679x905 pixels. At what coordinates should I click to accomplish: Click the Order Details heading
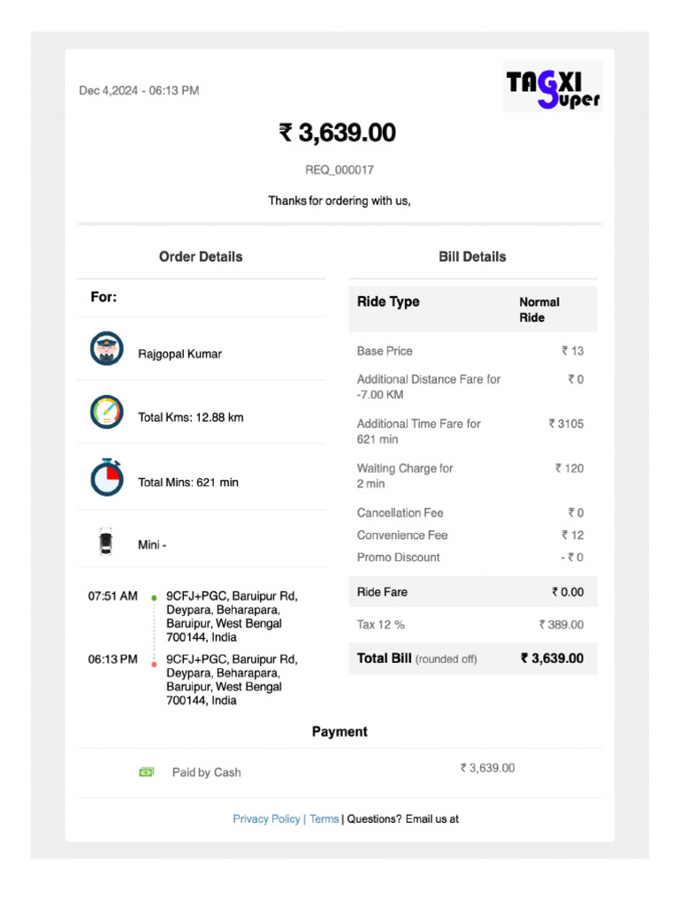point(201,256)
